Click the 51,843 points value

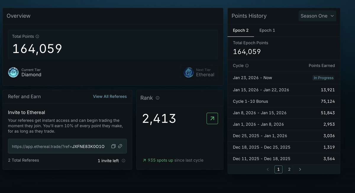coord(328,113)
